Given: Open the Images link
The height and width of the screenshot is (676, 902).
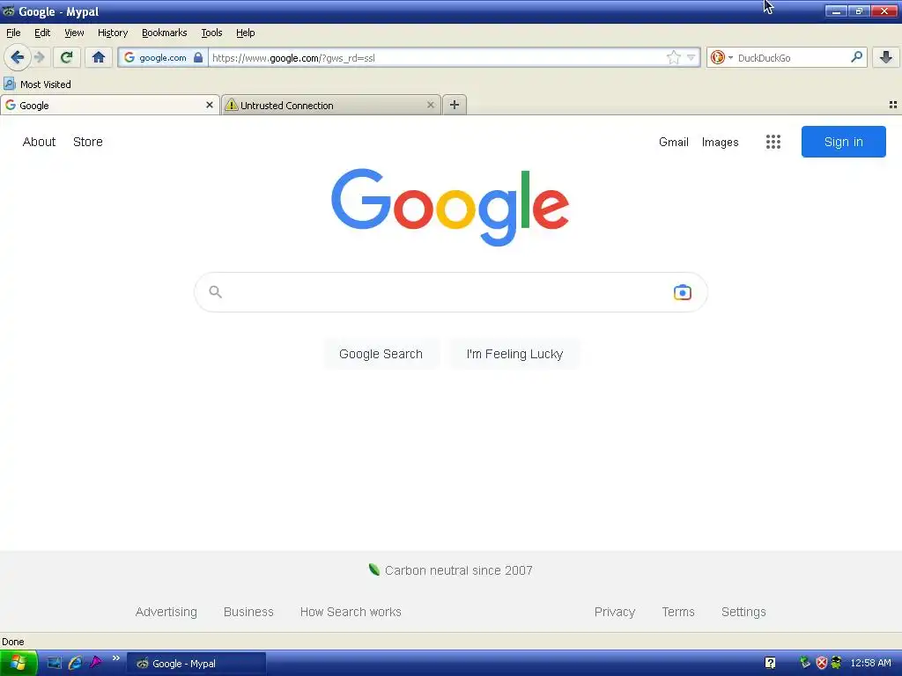Looking at the screenshot, I should click(721, 142).
